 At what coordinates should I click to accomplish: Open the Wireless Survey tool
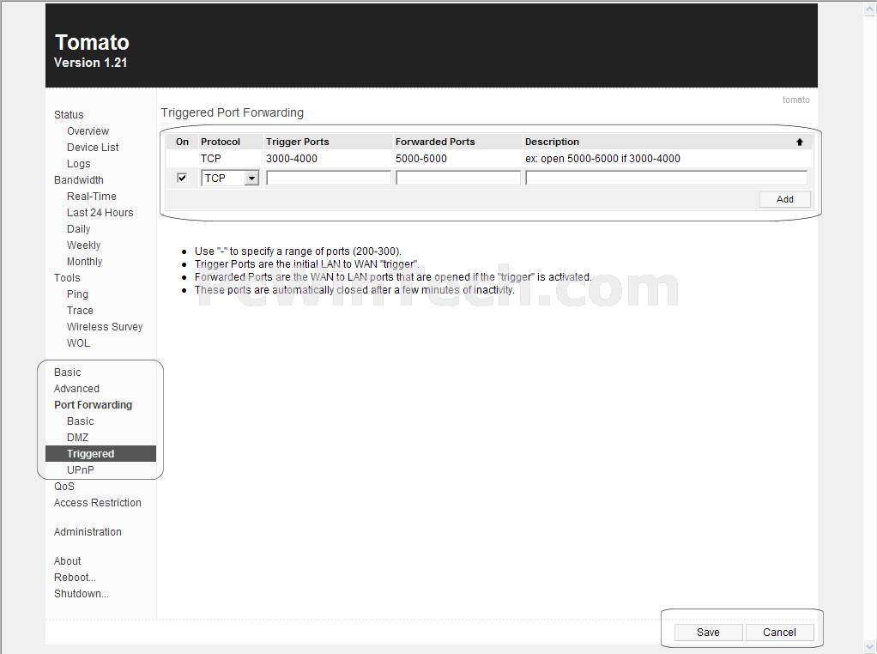point(105,327)
